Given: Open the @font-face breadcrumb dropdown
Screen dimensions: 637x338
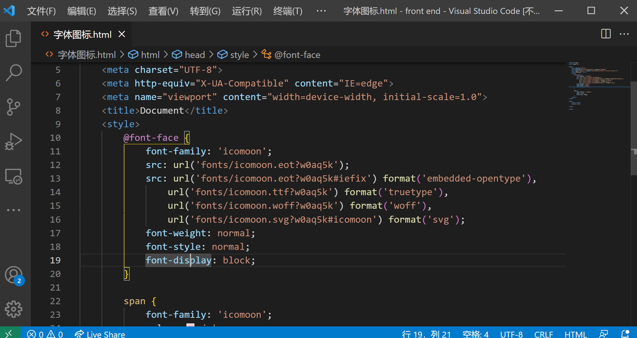Looking at the screenshot, I should (x=297, y=55).
